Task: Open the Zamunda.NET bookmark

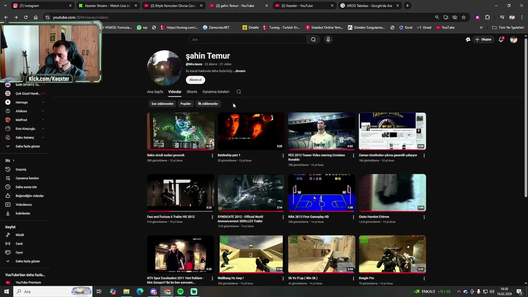Action: (216, 28)
